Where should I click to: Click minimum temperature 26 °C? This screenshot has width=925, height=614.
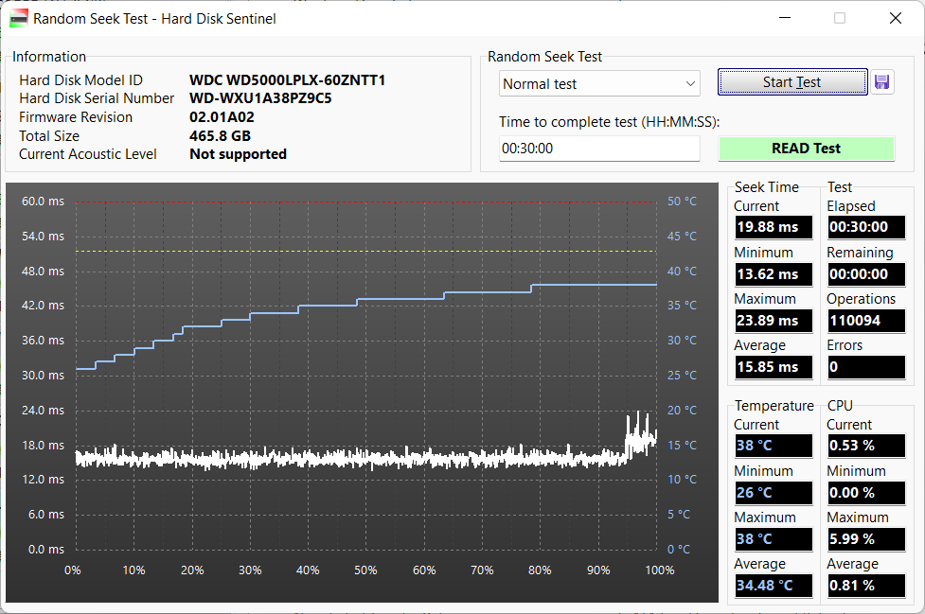coord(774,493)
